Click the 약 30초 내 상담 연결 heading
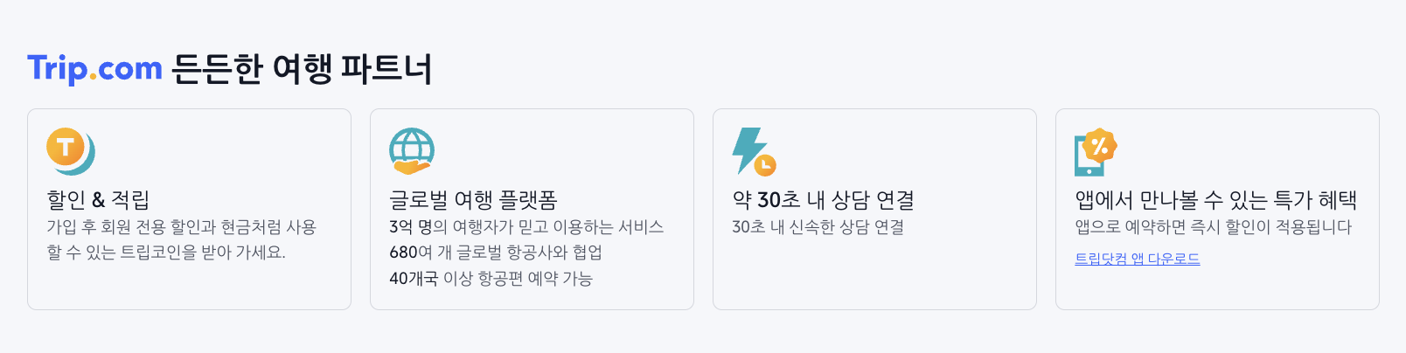The width and height of the screenshot is (1406, 353). (x=823, y=200)
